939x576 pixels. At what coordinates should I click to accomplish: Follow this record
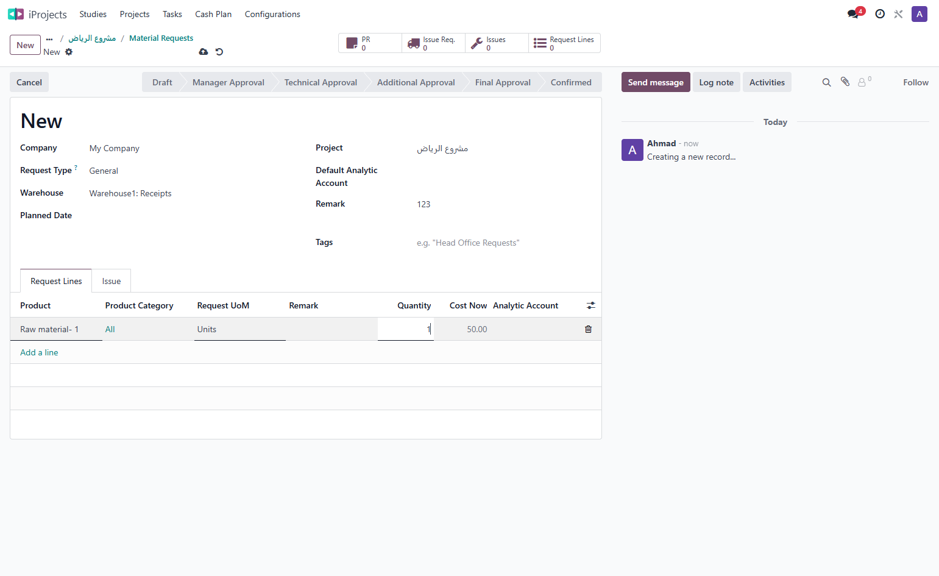point(916,82)
